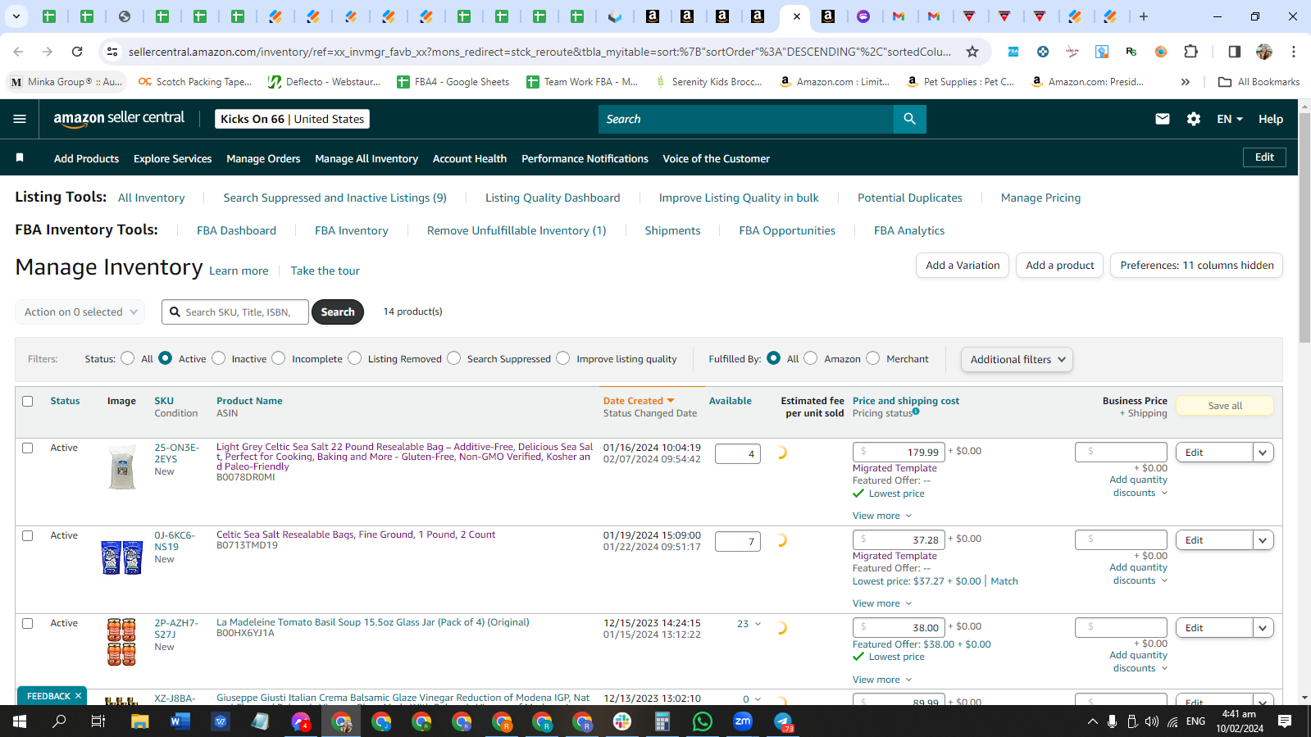The height and width of the screenshot is (737, 1311).
Task: Tick the select-all checkbox in table header
Action: tap(28, 402)
